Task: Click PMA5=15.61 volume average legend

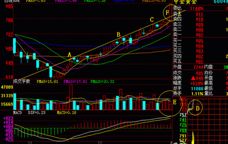Action: 47,82
